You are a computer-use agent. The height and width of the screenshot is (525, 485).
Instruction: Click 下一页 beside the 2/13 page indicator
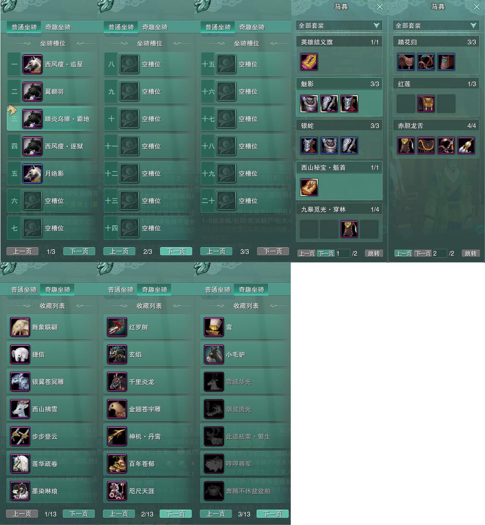[x=176, y=514]
